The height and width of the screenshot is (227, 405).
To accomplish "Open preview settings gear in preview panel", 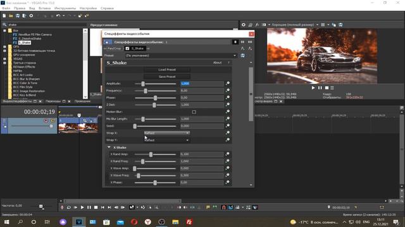I will [x=243, y=25].
